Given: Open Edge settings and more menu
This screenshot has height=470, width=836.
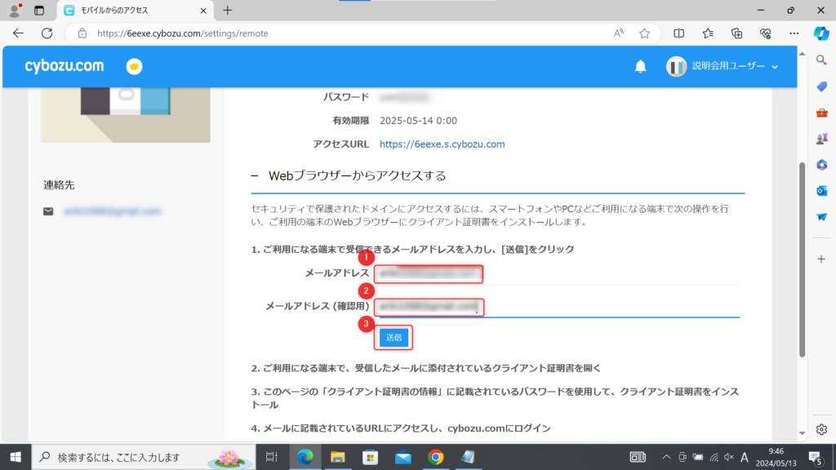Looking at the screenshot, I should click(x=794, y=33).
